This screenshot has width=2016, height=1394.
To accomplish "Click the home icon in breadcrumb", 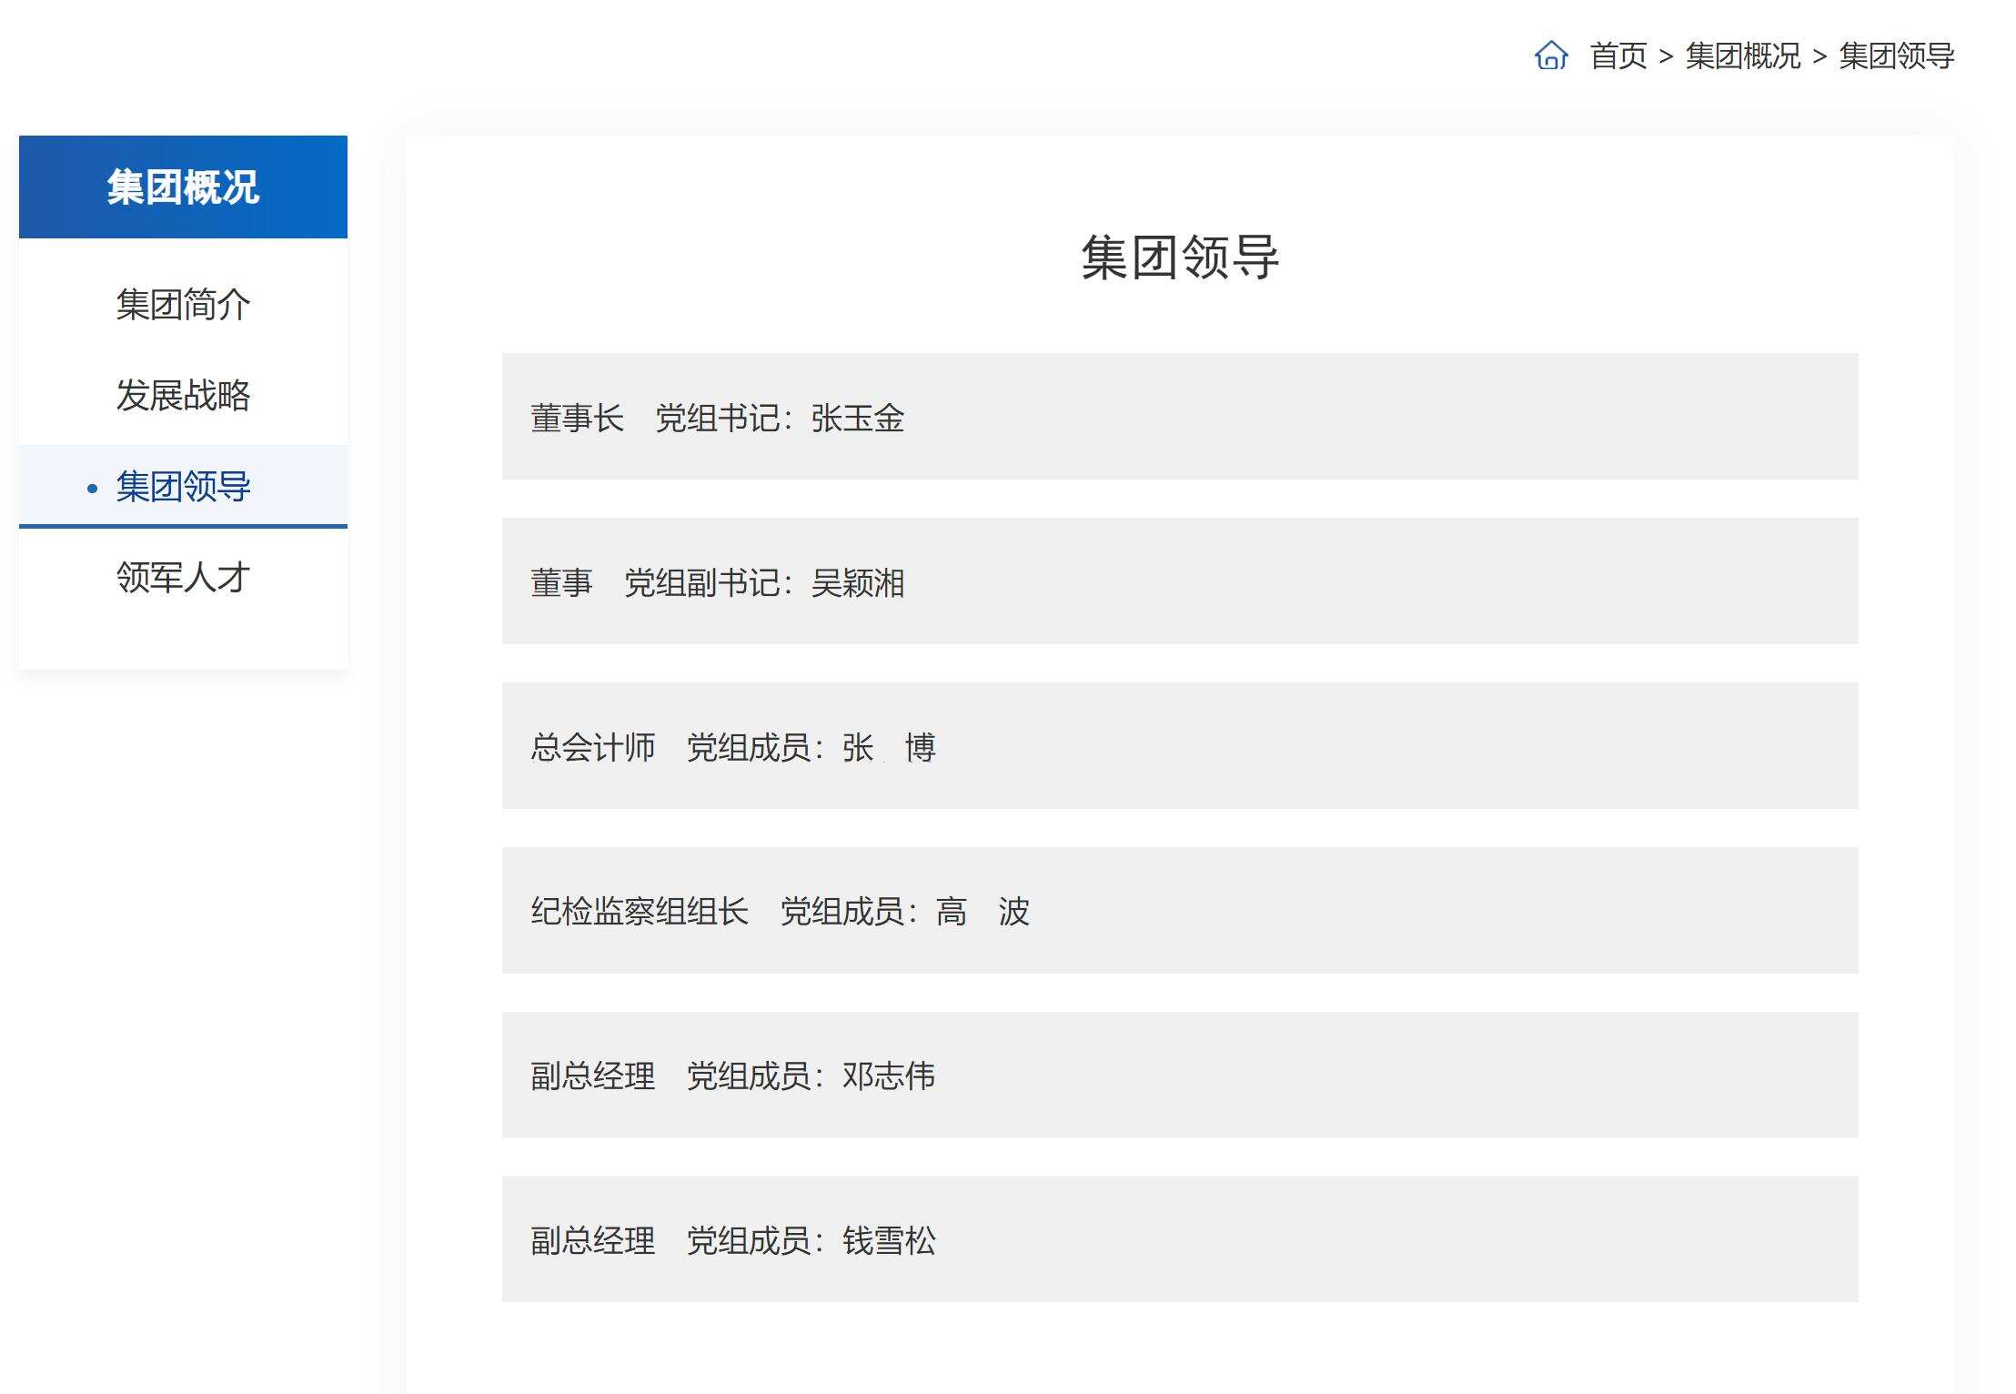I will tap(1551, 56).
